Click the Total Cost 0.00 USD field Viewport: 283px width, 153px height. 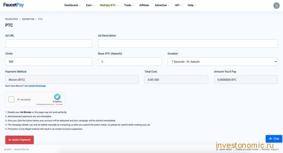[x=176, y=80]
